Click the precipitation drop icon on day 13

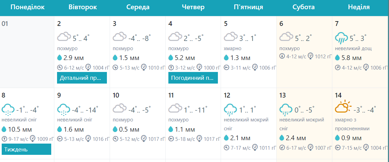point(282,137)
